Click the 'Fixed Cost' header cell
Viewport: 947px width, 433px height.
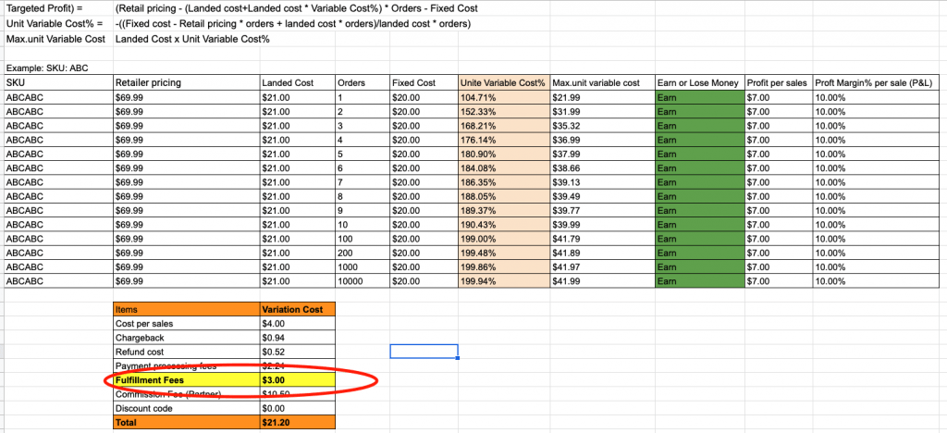(424, 82)
